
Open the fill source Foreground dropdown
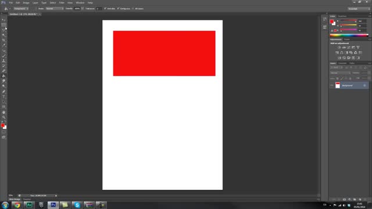click(x=21, y=9)
